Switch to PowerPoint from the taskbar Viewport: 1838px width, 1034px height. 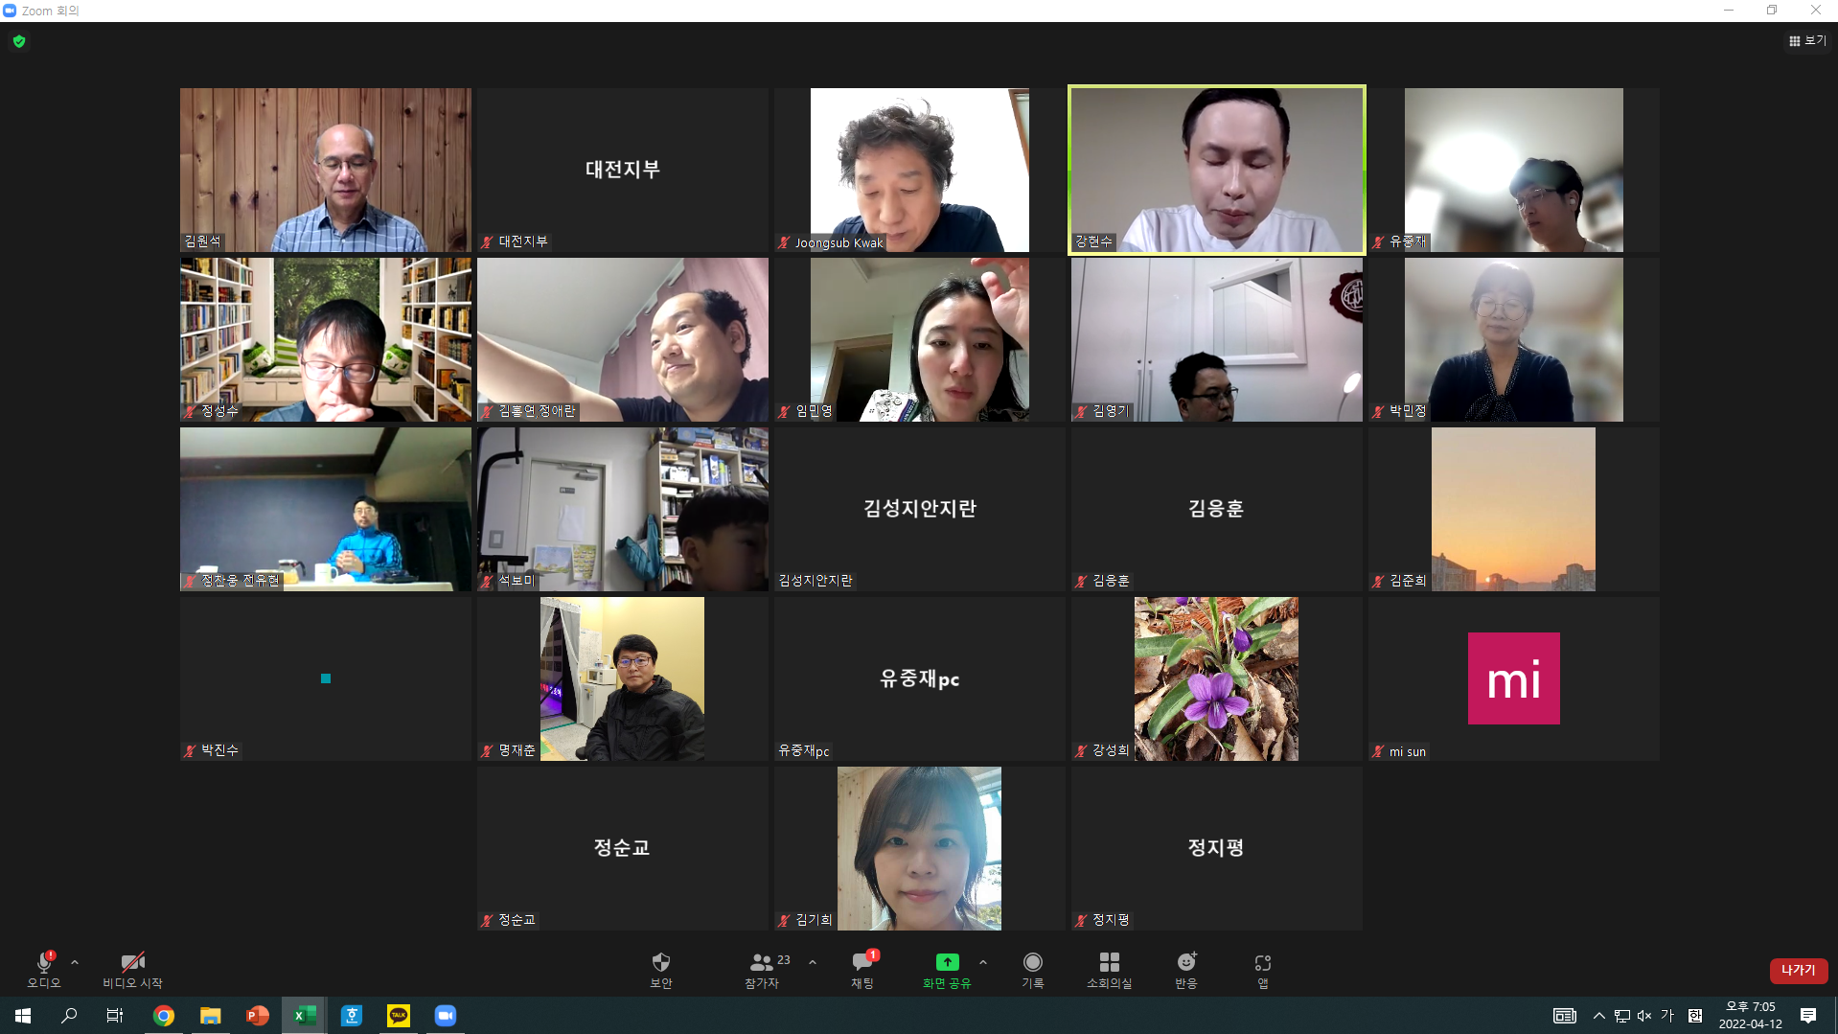pyautogui.click(x=258, y=1016)
